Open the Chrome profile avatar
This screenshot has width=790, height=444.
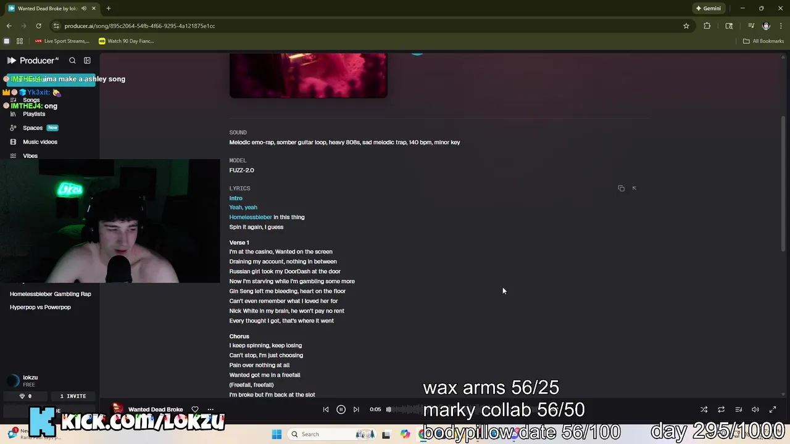[766, 26]
